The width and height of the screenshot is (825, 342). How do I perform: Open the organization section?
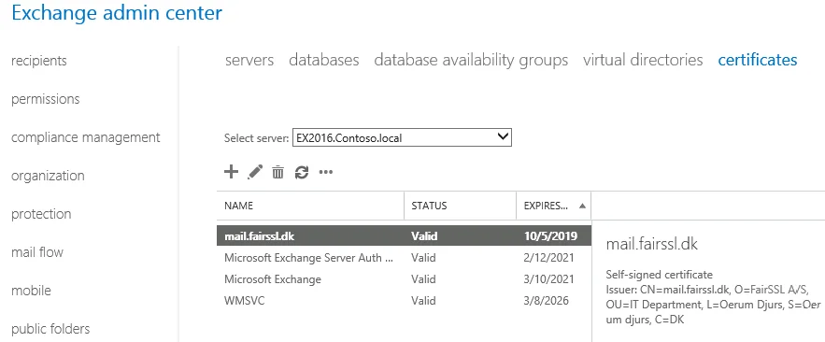48,176
